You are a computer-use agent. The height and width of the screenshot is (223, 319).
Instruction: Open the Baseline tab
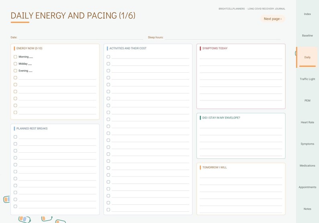point(307,36)
